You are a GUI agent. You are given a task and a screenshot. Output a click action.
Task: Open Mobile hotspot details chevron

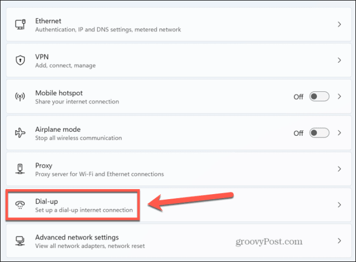pyautogui.click(x=339, y=97)
